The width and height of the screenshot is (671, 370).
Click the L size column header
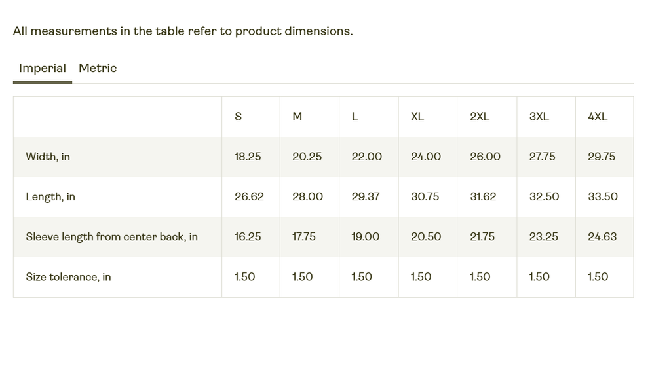(x=355, y=117)
